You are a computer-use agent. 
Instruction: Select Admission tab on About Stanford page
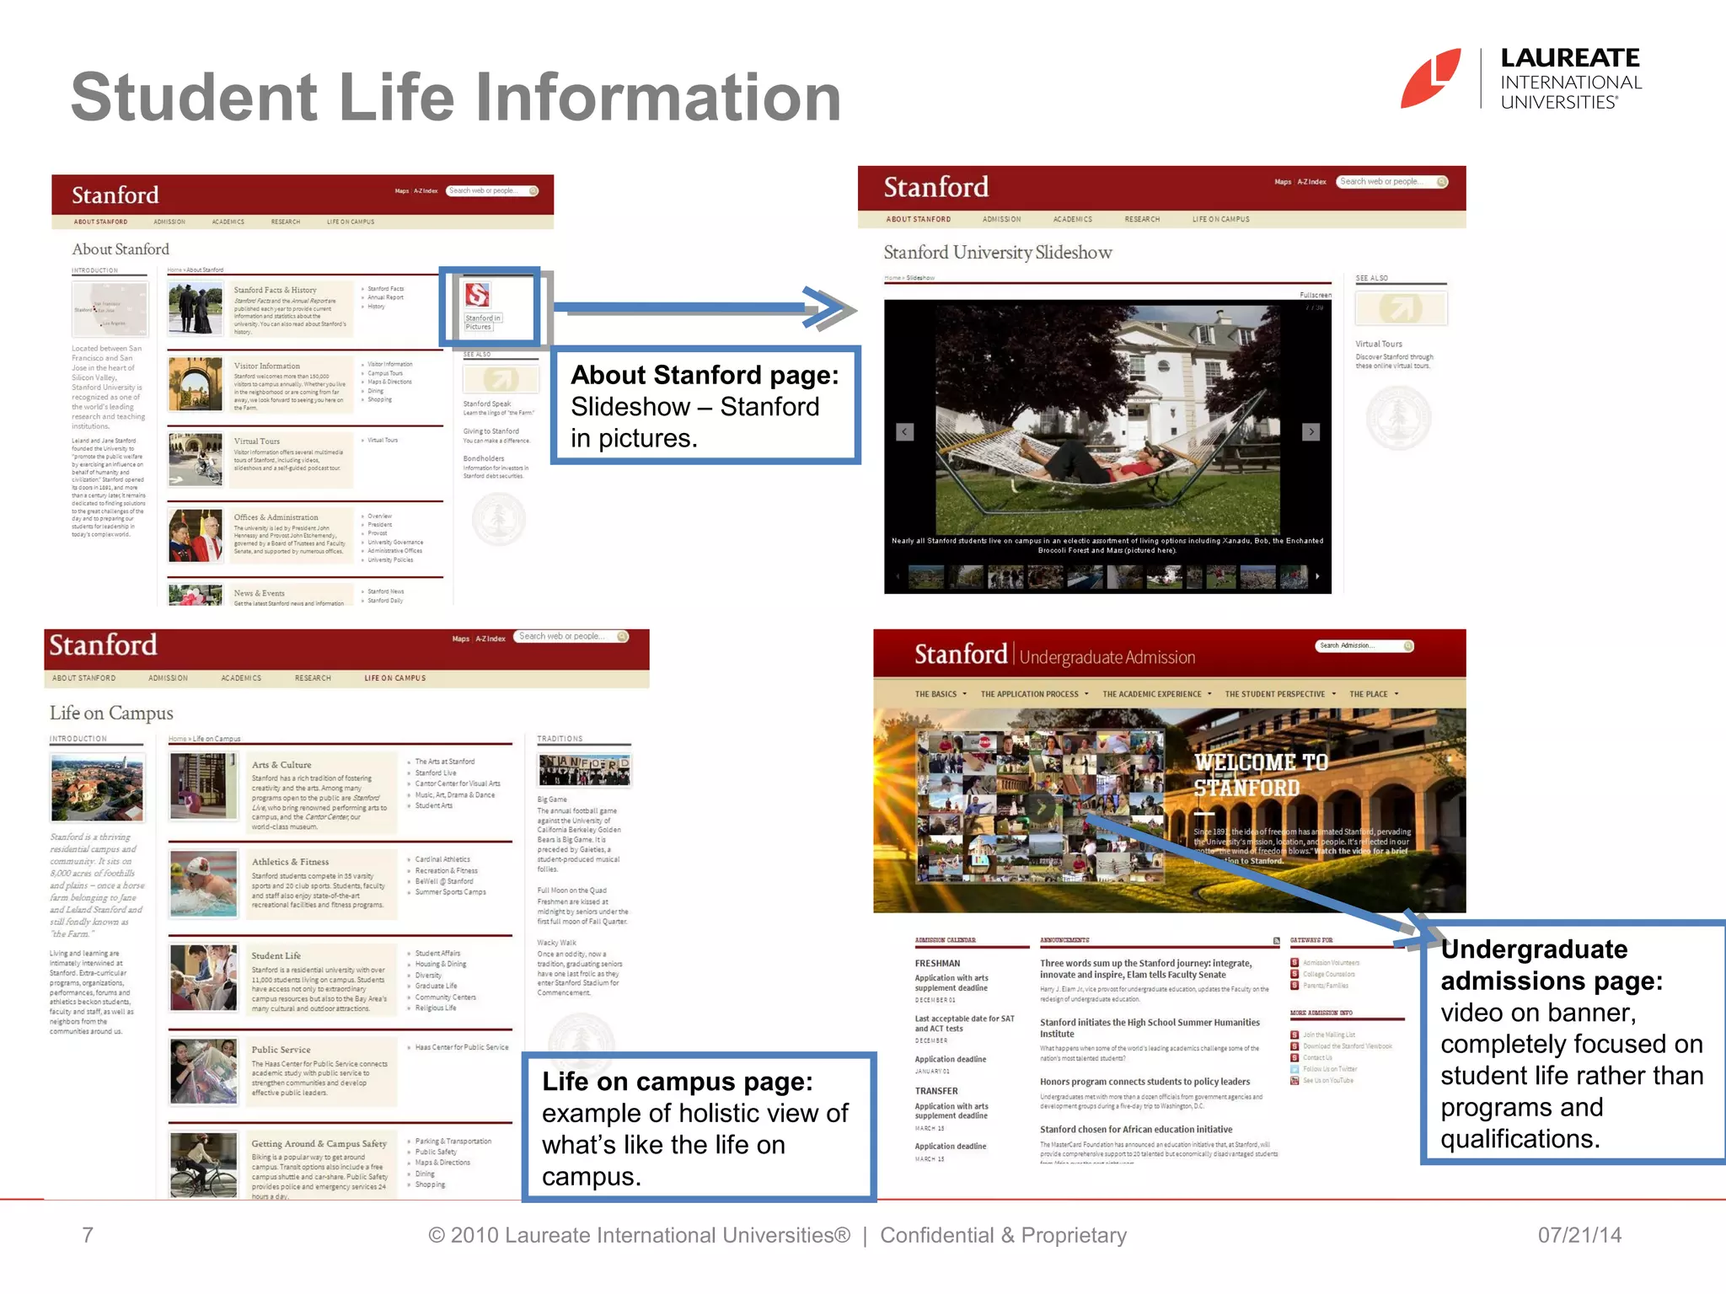(169, 222)
